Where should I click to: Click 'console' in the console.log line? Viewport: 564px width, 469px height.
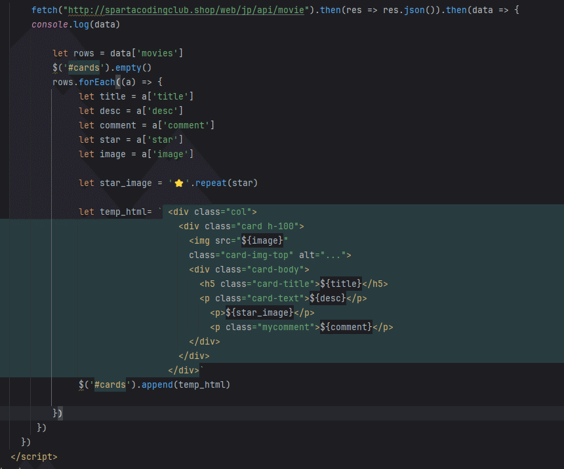pyautogui.click(x=50, y=24)
